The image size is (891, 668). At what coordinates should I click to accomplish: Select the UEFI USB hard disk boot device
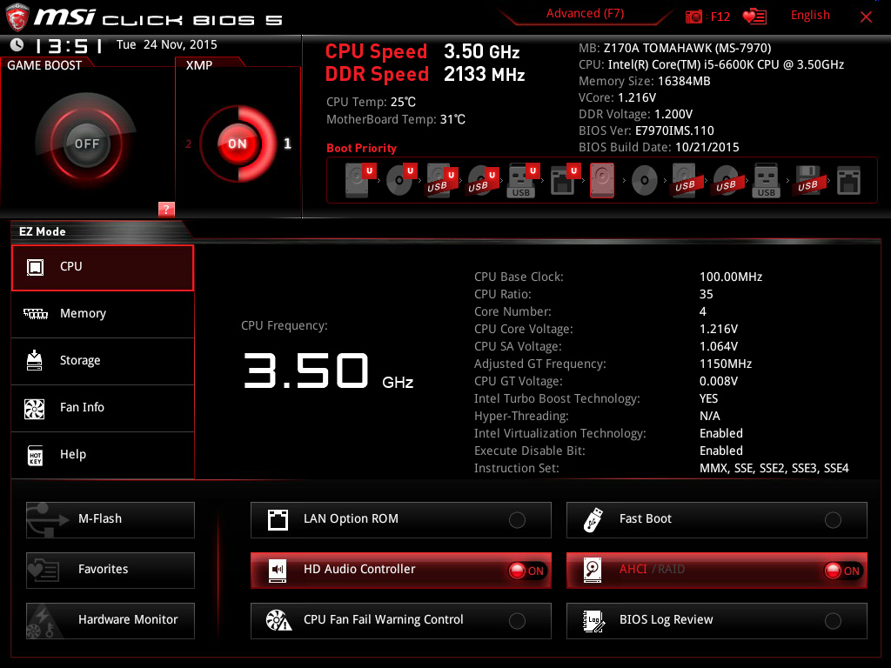440,181
